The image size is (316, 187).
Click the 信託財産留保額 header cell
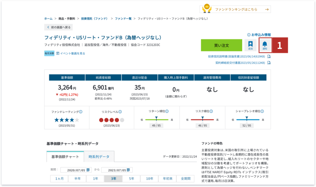pos(248,77)
